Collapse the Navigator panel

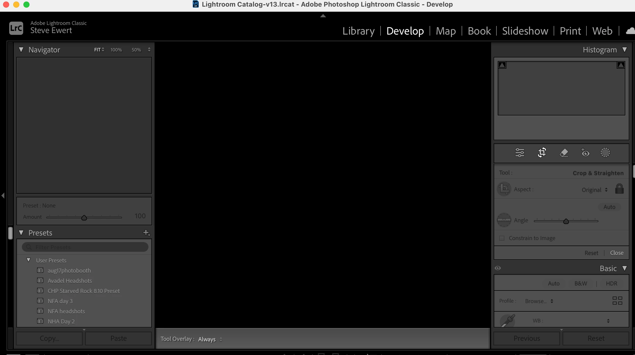click(21, 50)
